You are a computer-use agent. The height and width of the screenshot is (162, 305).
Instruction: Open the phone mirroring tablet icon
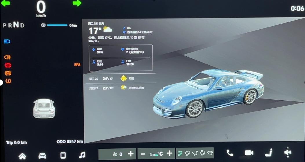63,156
